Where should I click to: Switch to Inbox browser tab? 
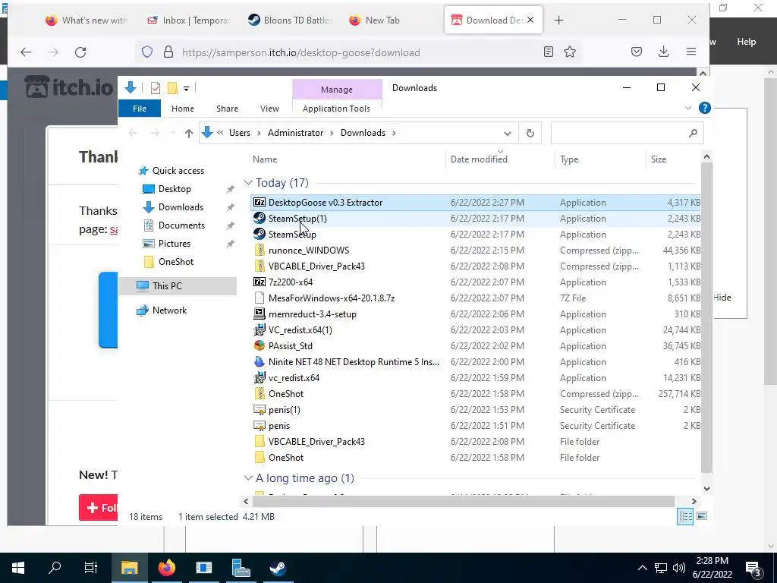coord(188,20)
